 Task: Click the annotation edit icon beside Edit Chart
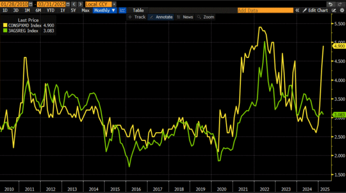click(334, 10)
